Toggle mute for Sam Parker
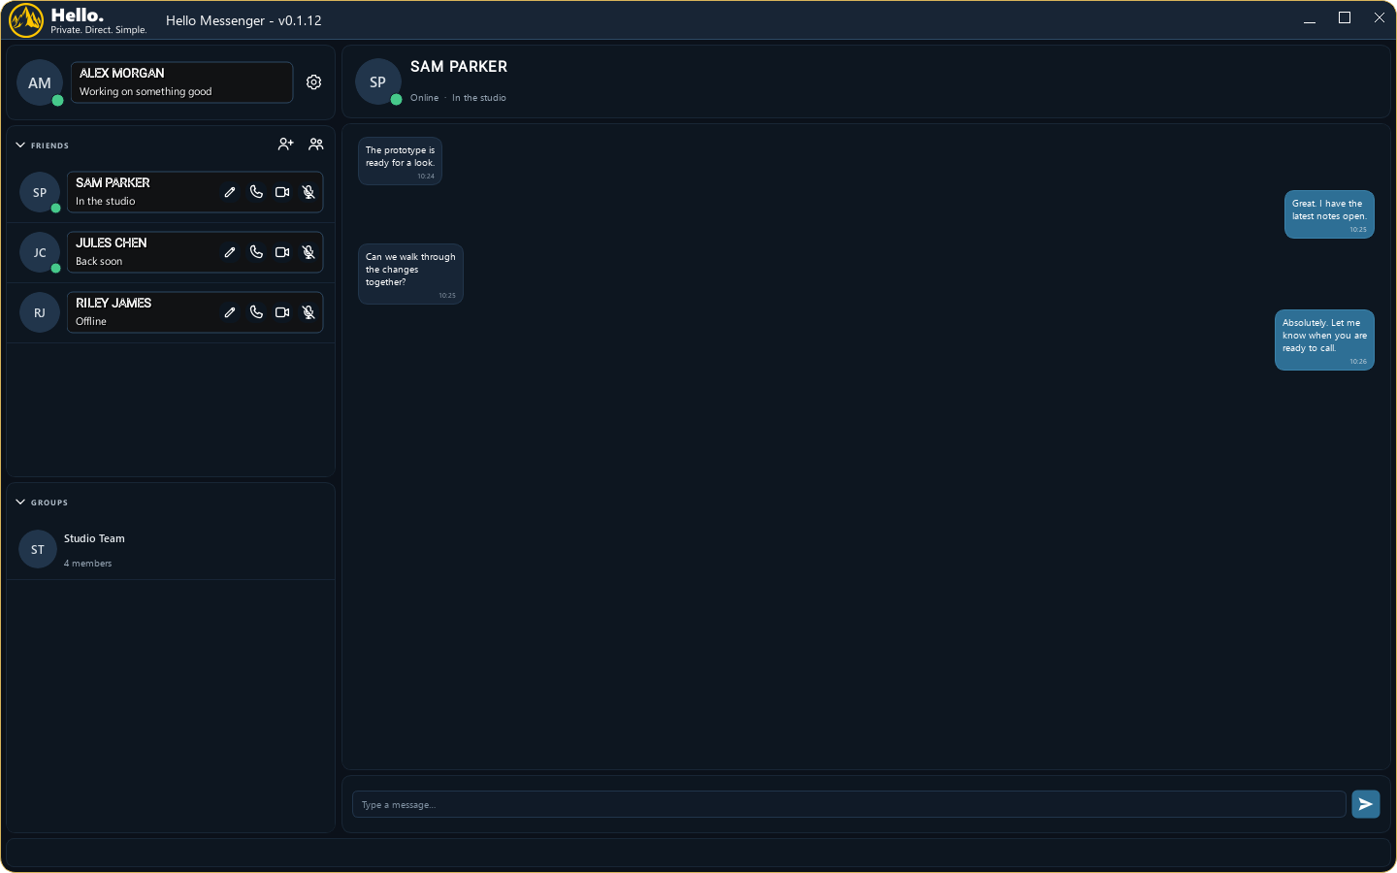 pyautogui.click(x=309, y=192)
